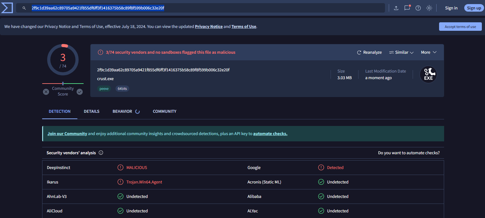Select the 64bits tag
This screenshot has height=218, width=485.
[x=122, y=89]
